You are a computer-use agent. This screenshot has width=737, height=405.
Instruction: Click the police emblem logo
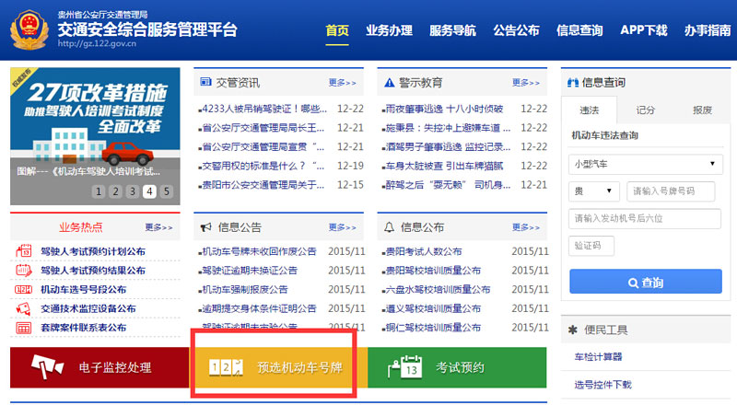[x=29, y=29]
